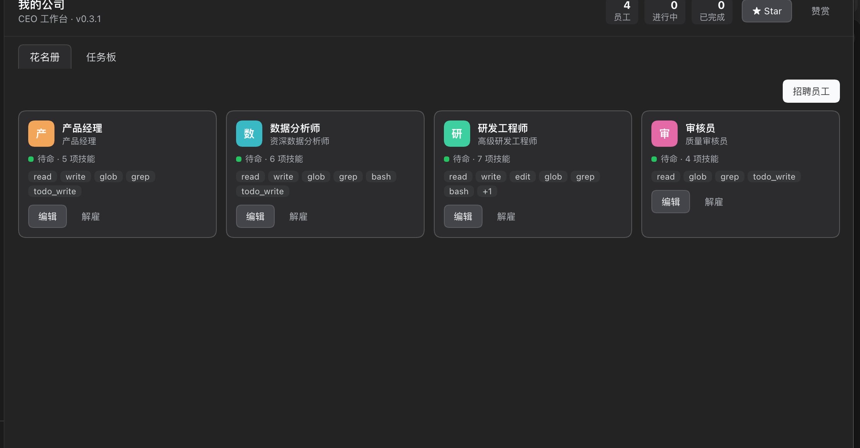Click todo_write tag on 产品经理 card

[55, 191]
